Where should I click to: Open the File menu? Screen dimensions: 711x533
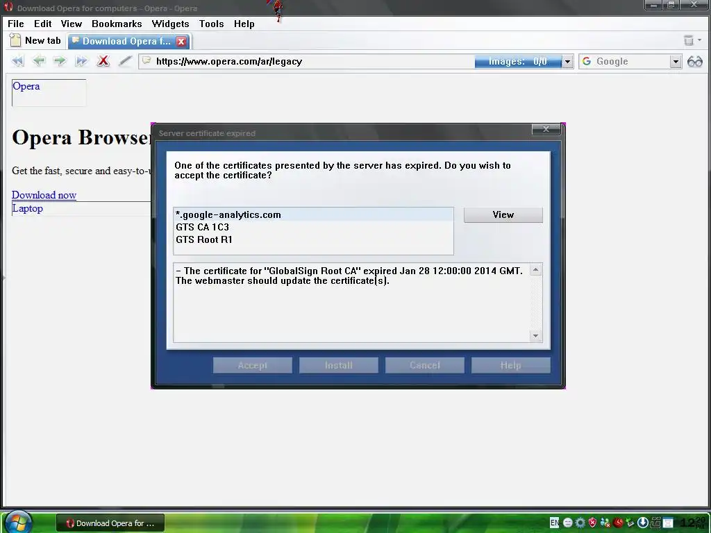pyautogui.click(x=16, y=24)
